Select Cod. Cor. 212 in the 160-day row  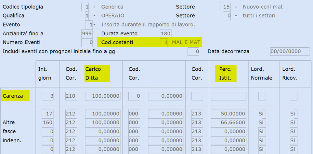click(71, 123)
